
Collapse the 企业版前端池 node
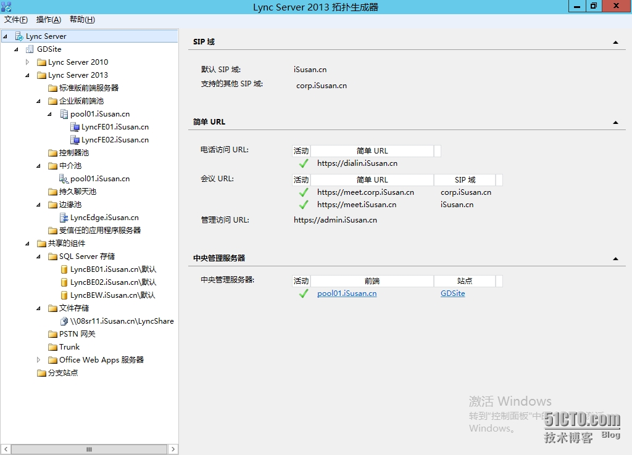pos(39,101)
